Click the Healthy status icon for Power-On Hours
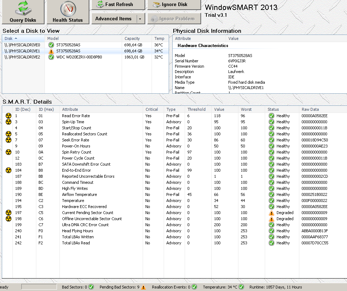This screenshot has height=291, width=347. 271,146
